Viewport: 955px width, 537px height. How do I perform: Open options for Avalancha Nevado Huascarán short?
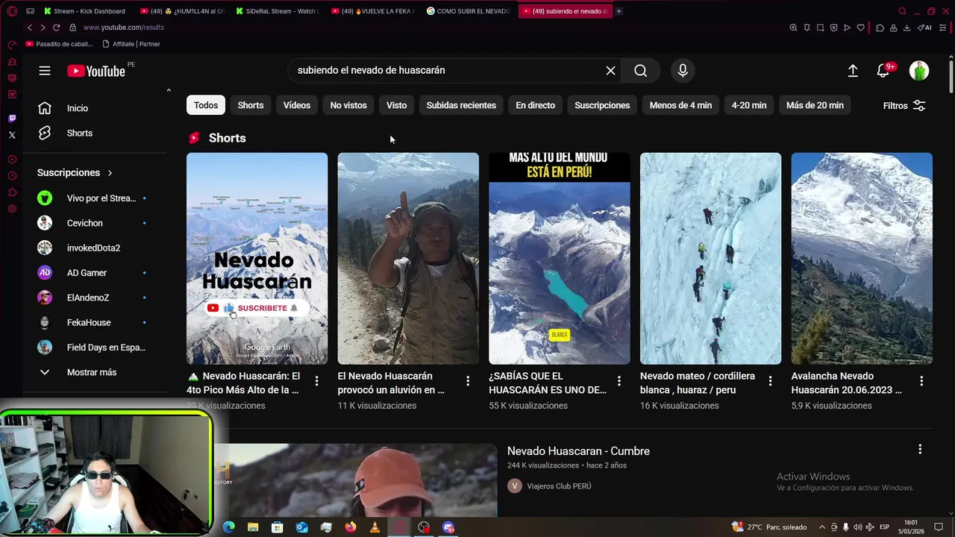(x=921, y=381)
